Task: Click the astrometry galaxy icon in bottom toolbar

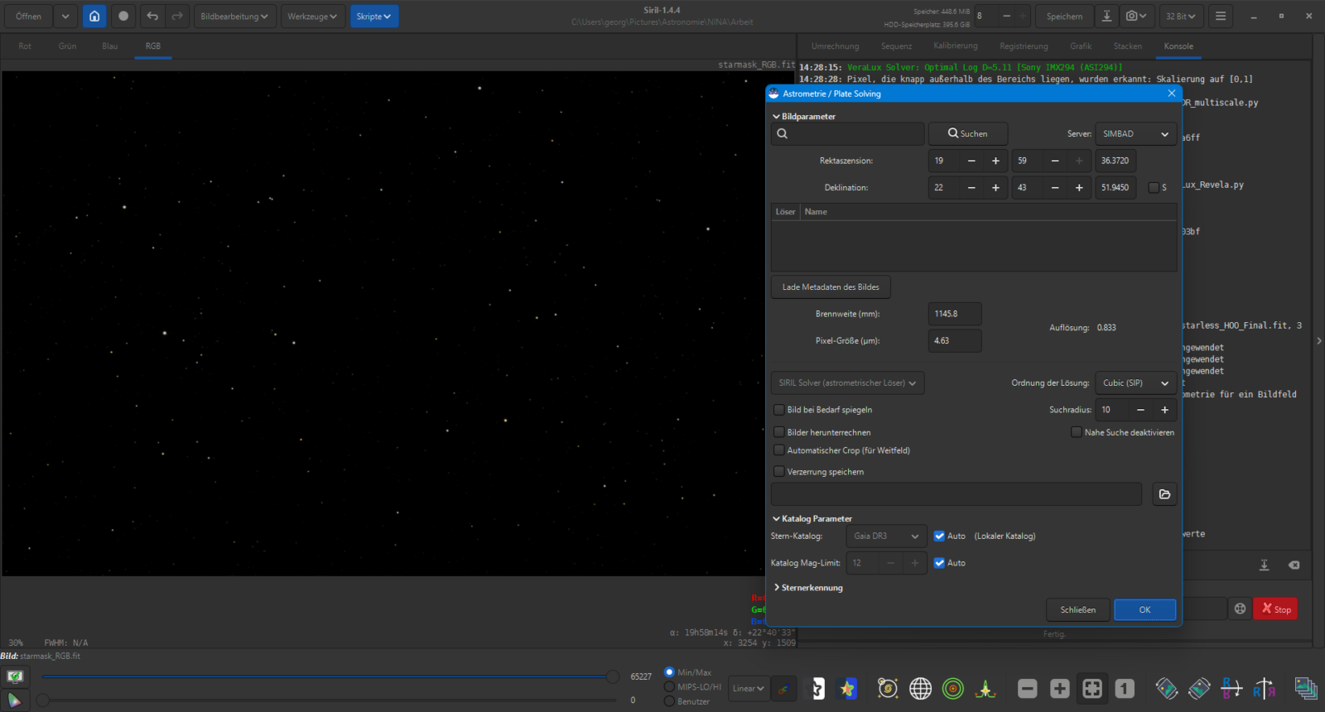Action: [x=888, y=689]
